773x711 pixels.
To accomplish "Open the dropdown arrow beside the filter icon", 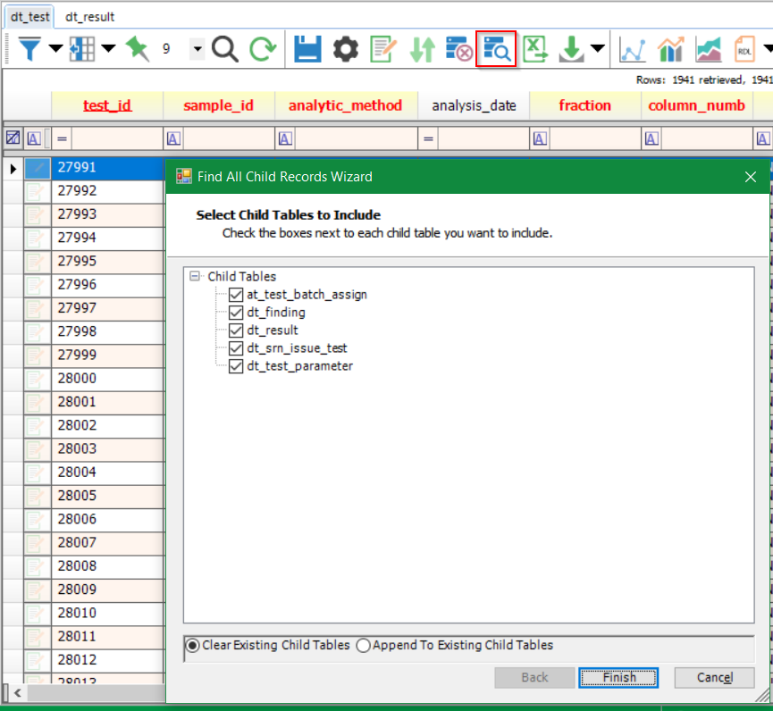I will coord(55,49).
